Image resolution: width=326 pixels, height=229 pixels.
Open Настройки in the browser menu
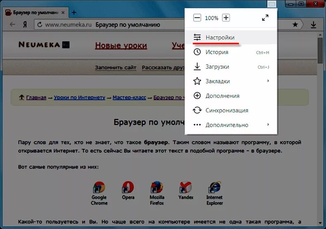[231, 37]
